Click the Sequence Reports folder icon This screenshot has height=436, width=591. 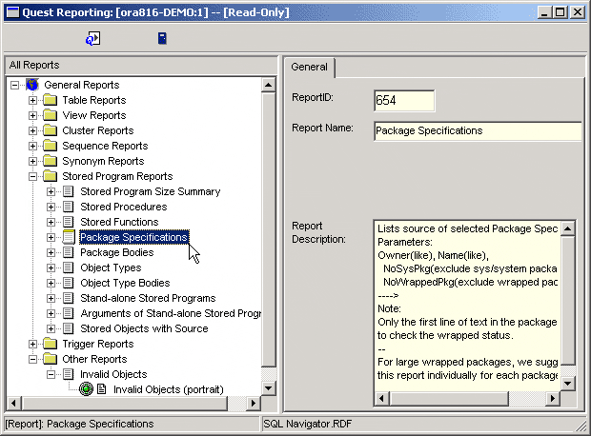pyautogui.click(x=51, y=146)
